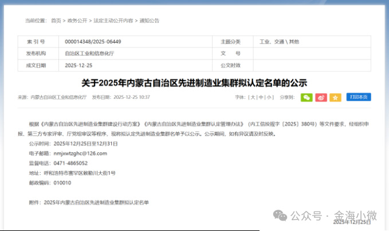The image size is (389, 231).
Task: Share the article to WeChat
Action: pyautogui.click(x=308, y=97)
